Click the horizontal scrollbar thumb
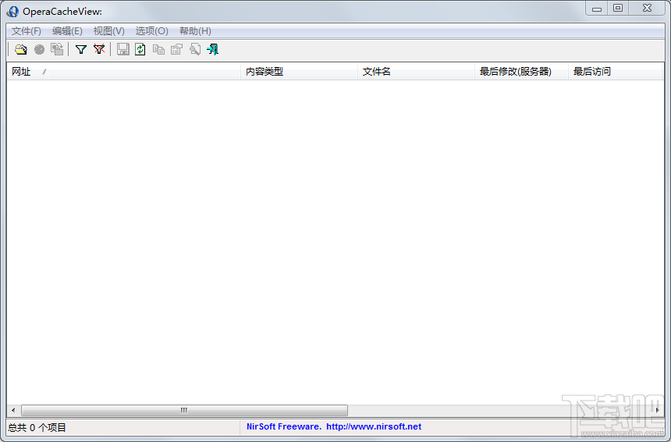This screenshot has height=442, width=671. 184,410
